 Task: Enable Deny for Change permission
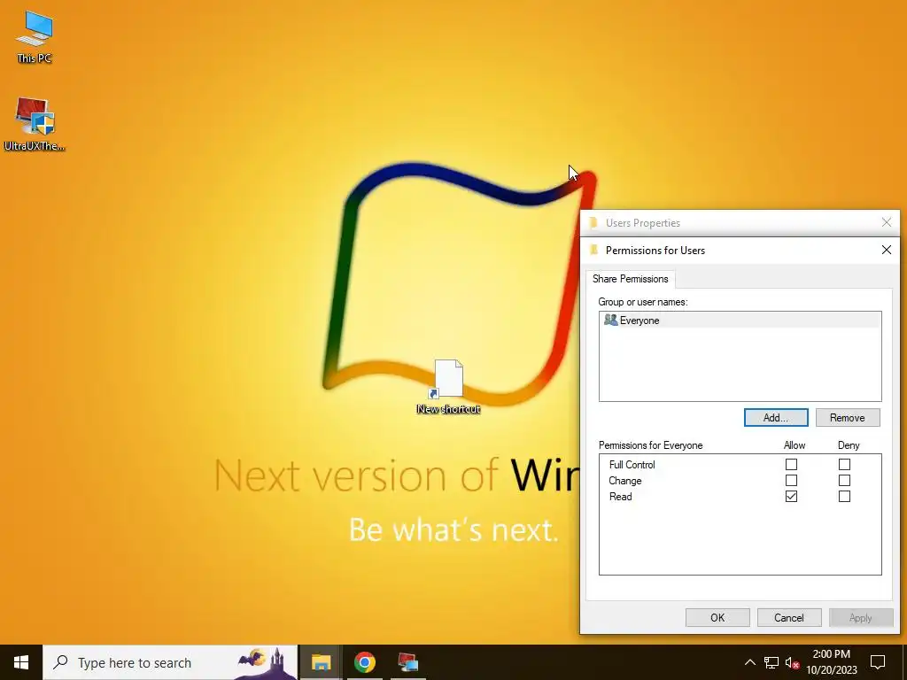pyautogui.click(x=844, y=481)
